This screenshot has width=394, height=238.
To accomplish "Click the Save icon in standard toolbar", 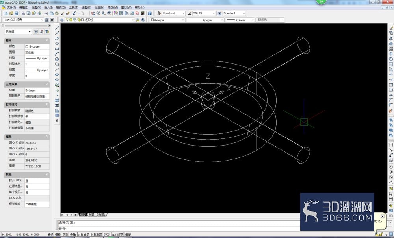I will point(16,13).
